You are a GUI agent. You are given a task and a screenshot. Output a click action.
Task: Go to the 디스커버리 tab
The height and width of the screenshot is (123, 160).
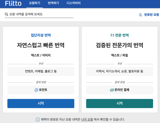(73, 3)
